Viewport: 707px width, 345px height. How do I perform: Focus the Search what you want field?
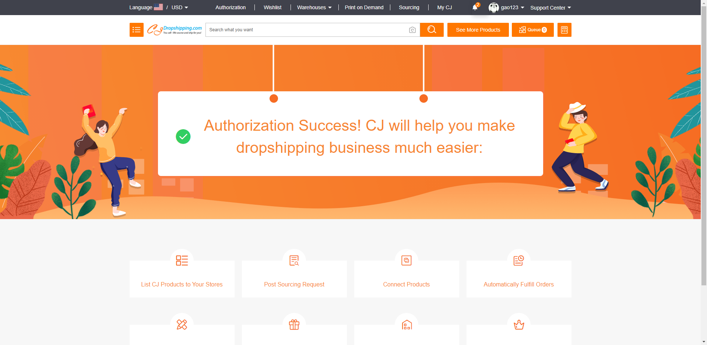pyautogui.click(x=306, y=30)
